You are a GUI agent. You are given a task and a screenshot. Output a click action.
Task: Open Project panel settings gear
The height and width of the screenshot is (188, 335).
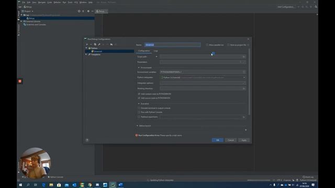pyautogui.click(x=88, y=11)
